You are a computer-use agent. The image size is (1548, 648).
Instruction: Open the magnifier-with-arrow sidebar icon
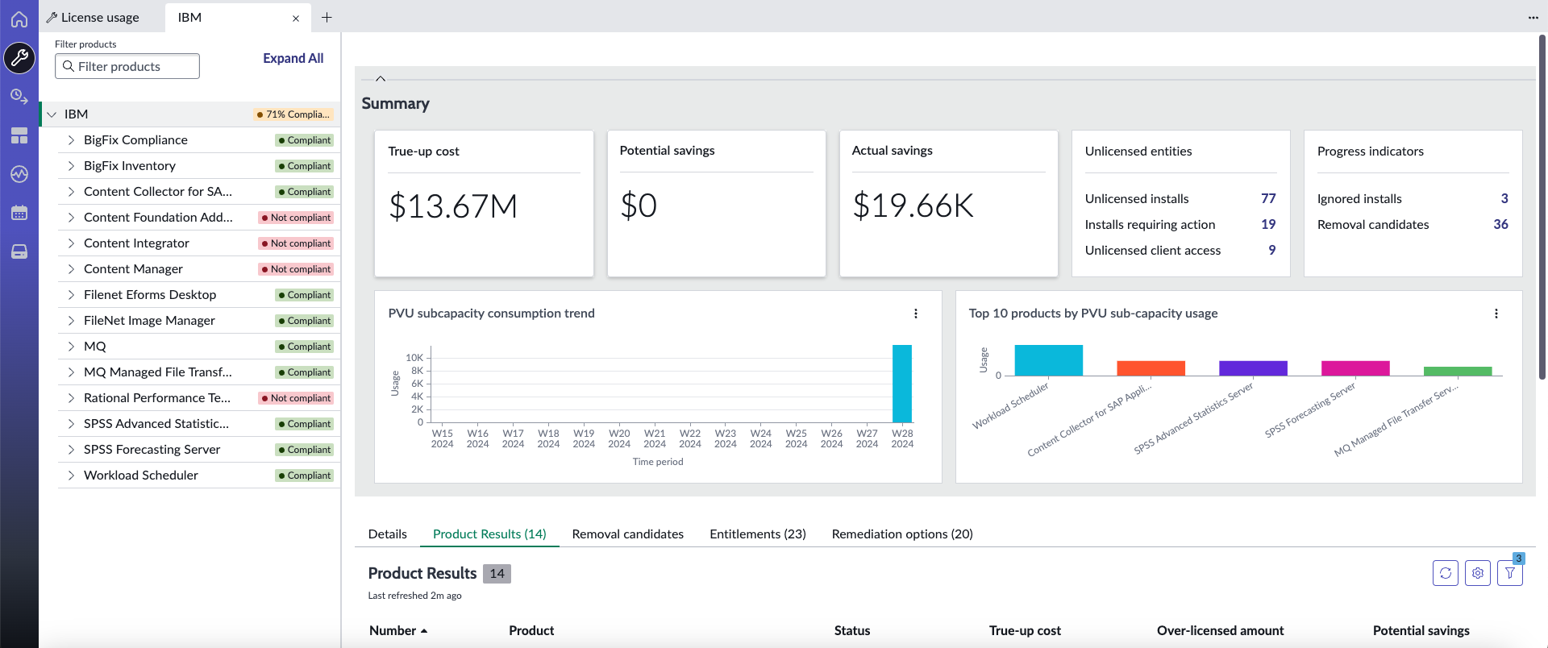(x=19, y=97)
